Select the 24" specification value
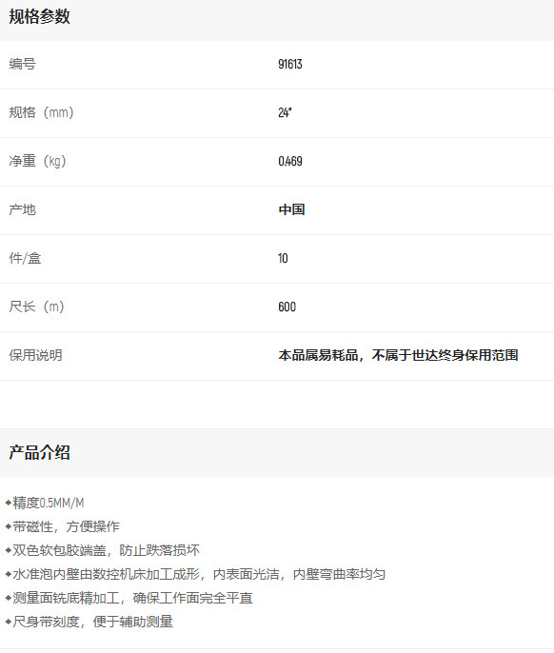This screenshot has height=653, width=554. 285,112
